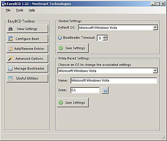Image resolution: width=167 pixels, height=141 pixels.
Task: Minimize the EasyBCD window
Action: [x=153, y=4]
